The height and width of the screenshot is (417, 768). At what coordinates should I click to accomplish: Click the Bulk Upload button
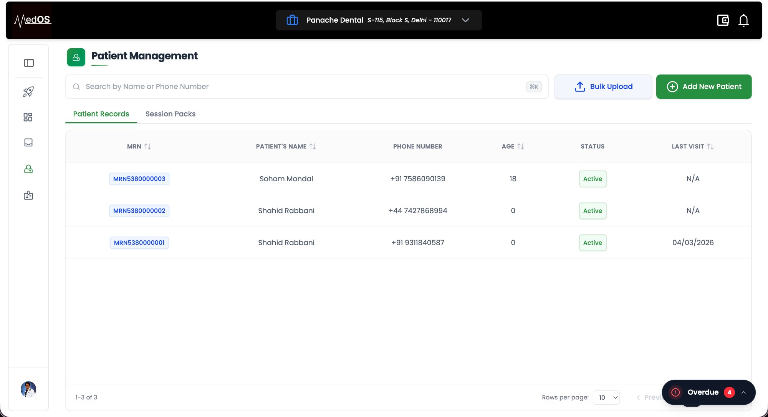click(x=603, y=87)
